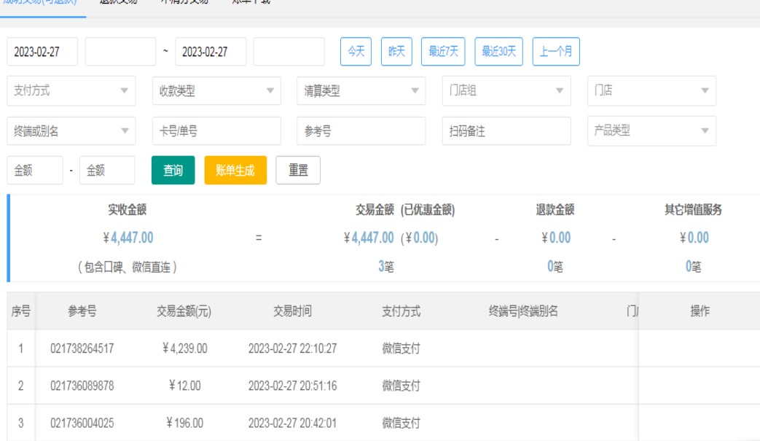The image size is (760, 441).
Task: Select transaction row with reference 021738264517
Action: click(82, 348)
